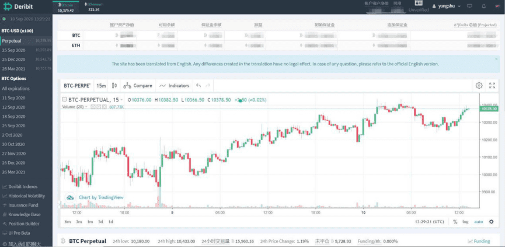Undo last chart action arrow

tap(198, 85)
